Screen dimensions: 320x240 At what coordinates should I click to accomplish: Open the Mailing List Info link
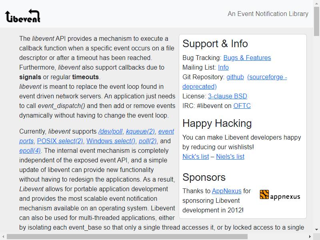coord(223,67)
